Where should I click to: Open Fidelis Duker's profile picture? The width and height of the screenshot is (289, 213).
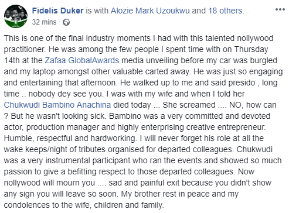click(x=16, y=16)
